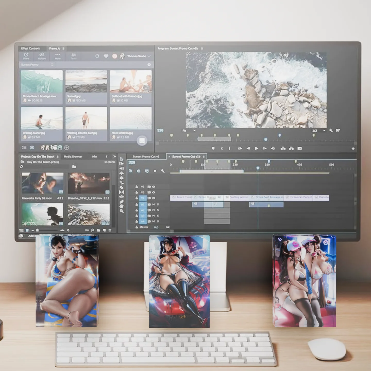Open the Team icon in Frame.io toolbar
371x371 pixels.
tap(74, 55)
